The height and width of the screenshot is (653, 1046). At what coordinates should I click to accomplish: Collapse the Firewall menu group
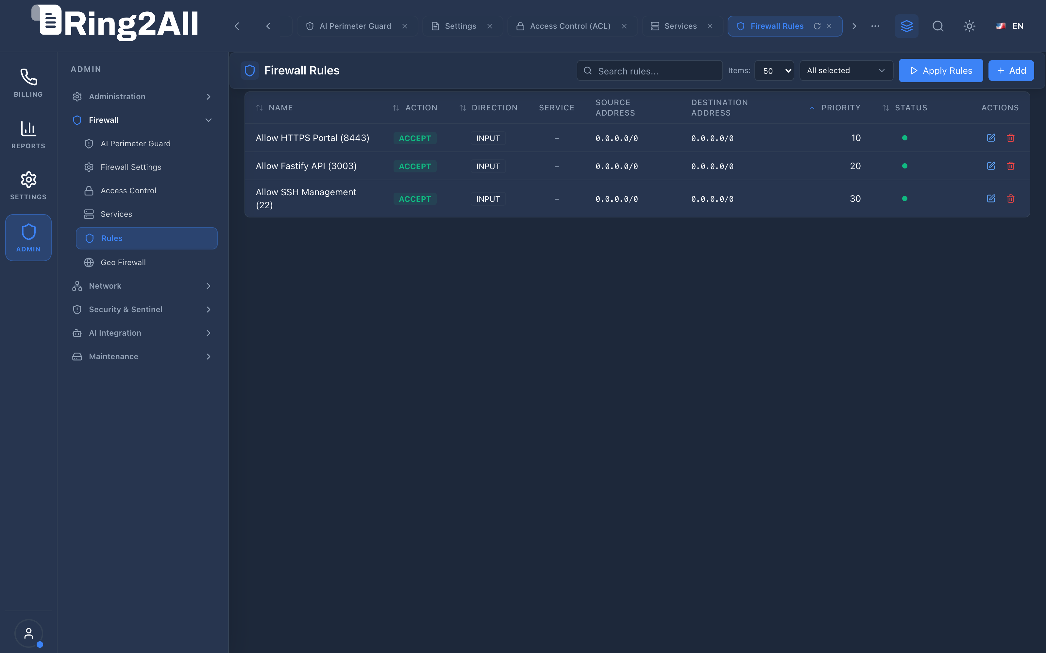pos(143,120)
